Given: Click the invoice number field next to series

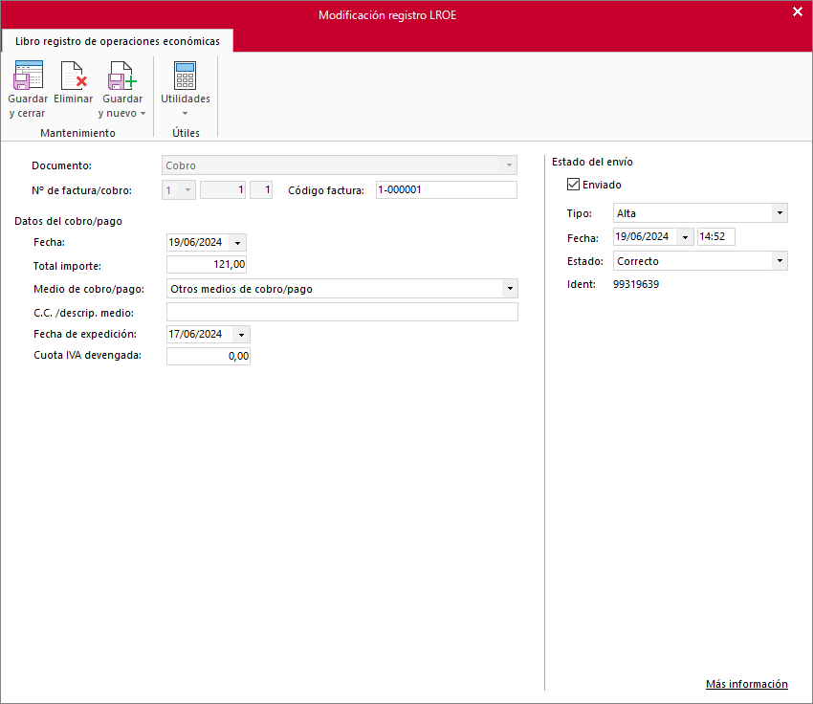Looking at the screenshot, I should coord(223,190).
